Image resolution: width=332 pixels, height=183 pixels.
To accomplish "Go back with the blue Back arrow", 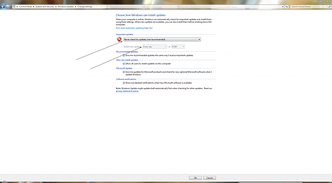I will click(3, 7).
